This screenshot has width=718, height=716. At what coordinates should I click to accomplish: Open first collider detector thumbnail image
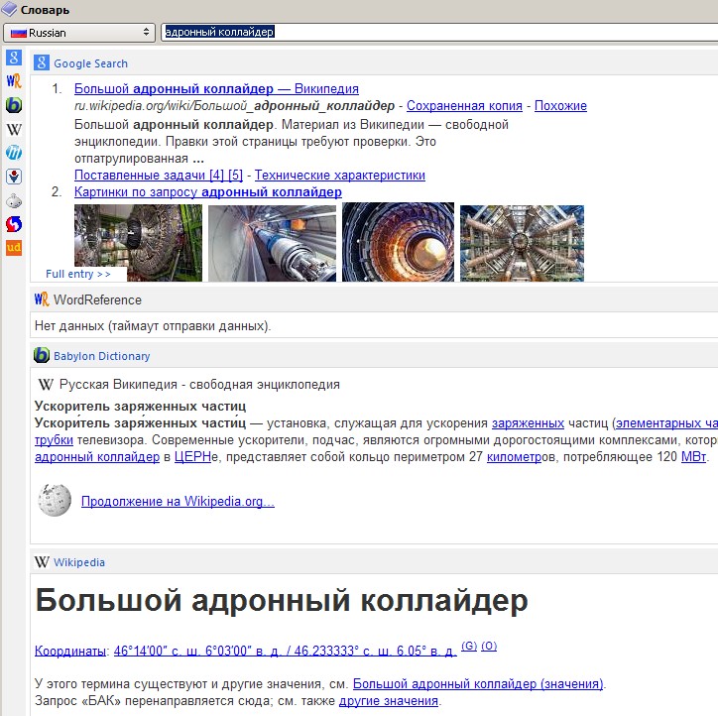[x=138, y=243]
